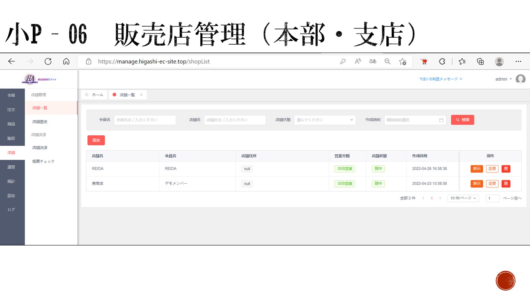This screenshot has width=530, height=298.
Task: Select 注文 in the main sidebar
Action: (11, 110)
